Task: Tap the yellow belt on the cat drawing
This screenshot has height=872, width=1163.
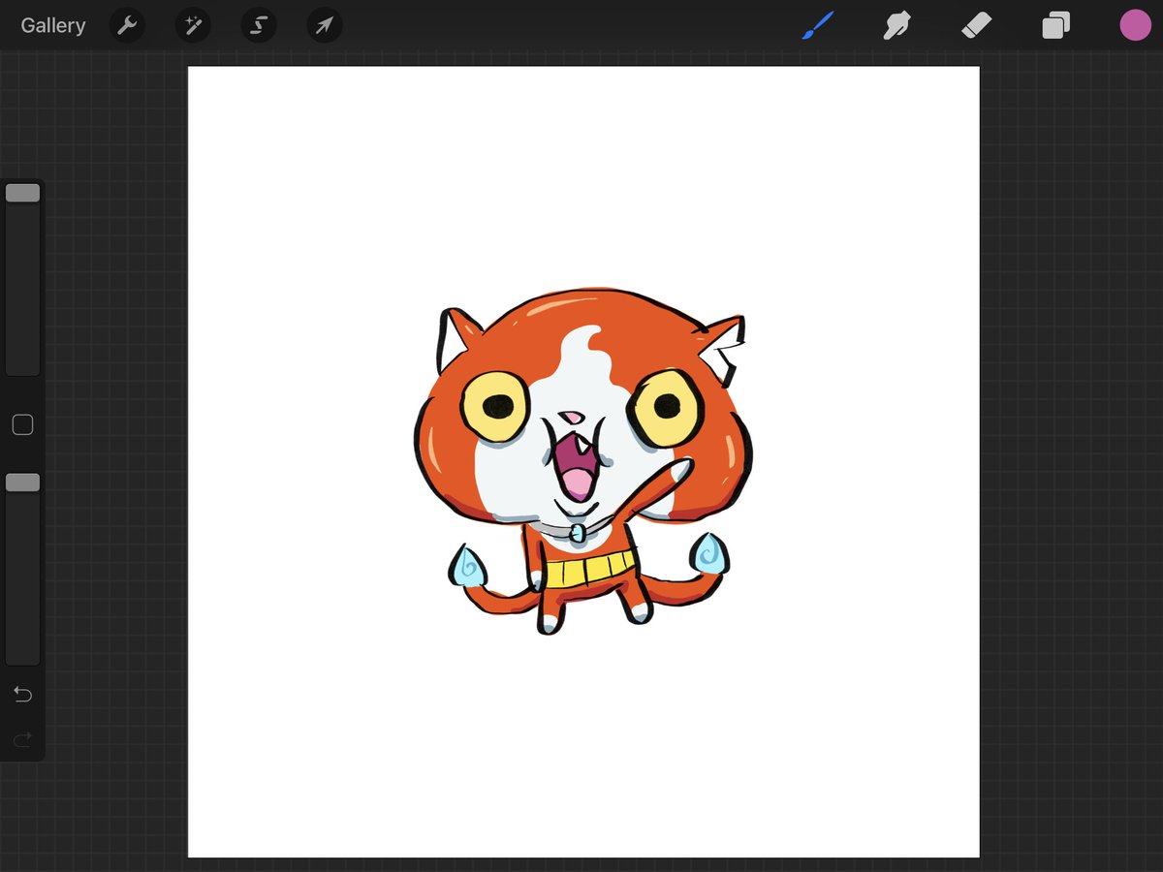Action: (x=589, y=569)
